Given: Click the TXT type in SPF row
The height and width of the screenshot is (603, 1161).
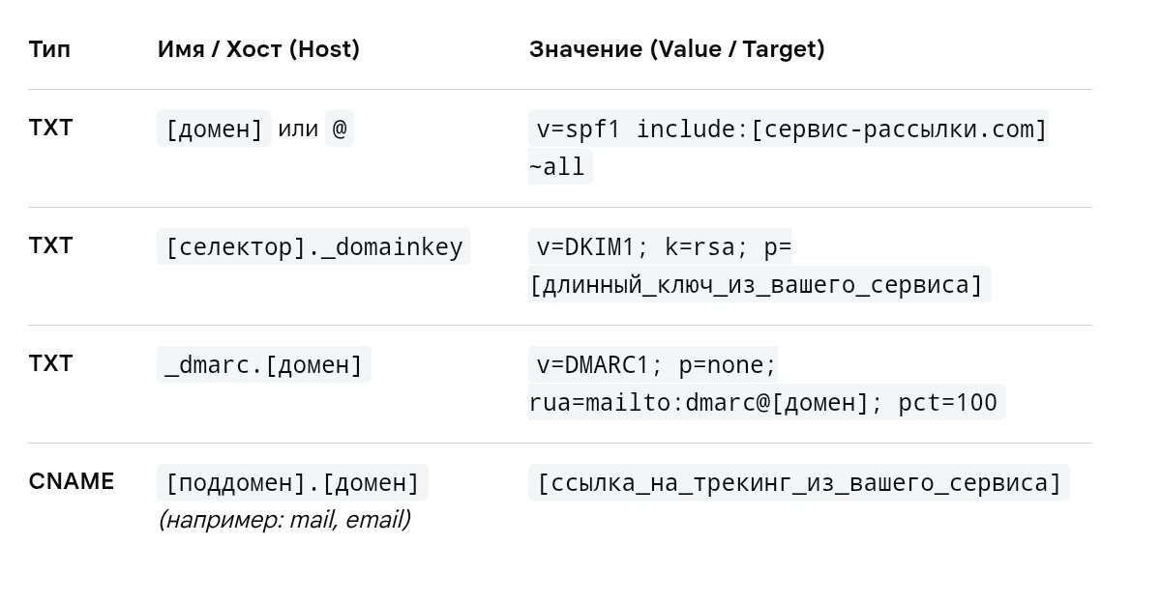Looking at the screenshot, I should (50, 128).
